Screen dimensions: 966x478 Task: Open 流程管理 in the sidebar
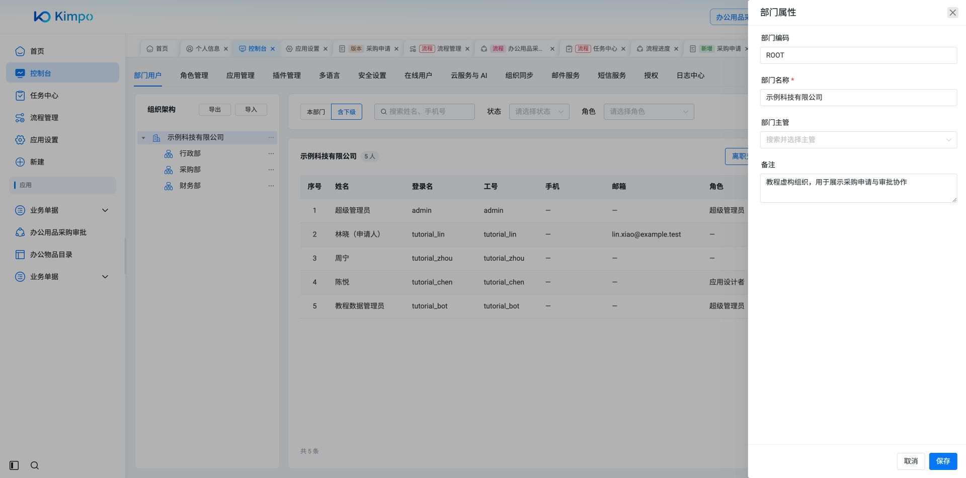(x=62, y=117)
